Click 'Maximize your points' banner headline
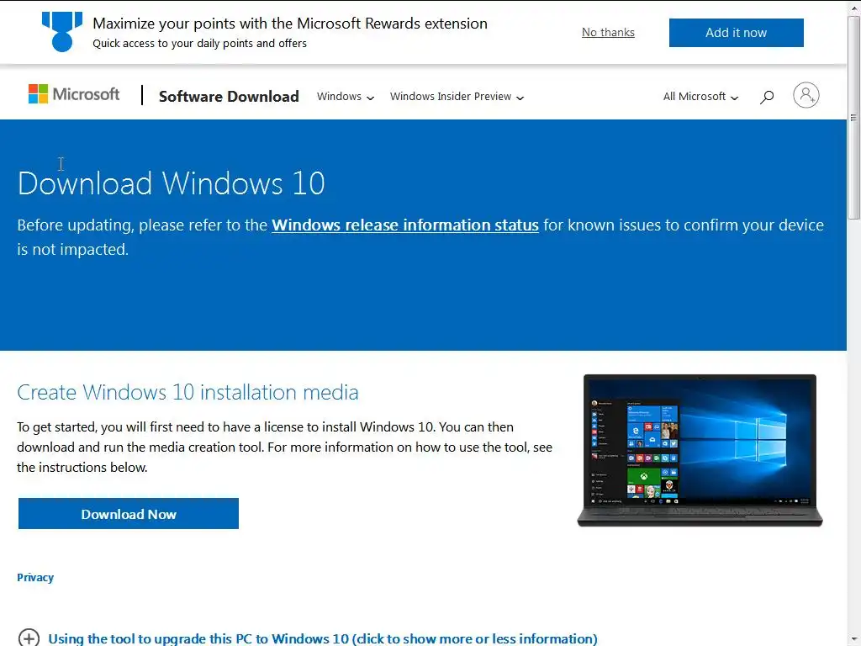This screenshot has height=646, width=861. 290,24
